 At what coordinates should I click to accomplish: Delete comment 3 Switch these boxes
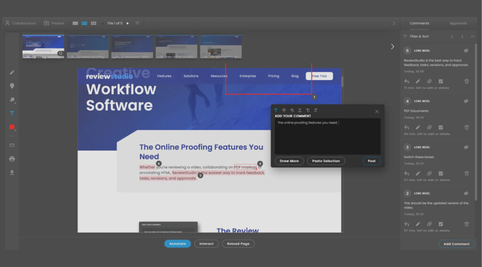point(466,173)
